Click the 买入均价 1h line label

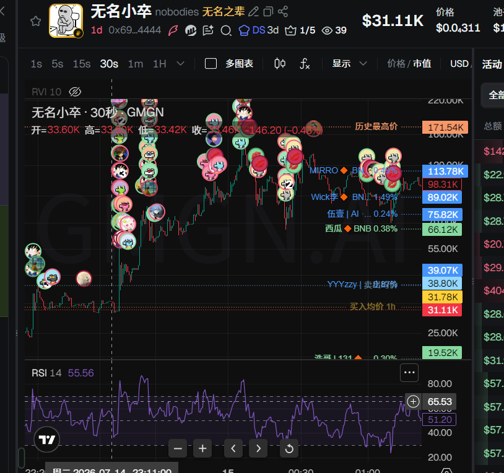point(373,306)
